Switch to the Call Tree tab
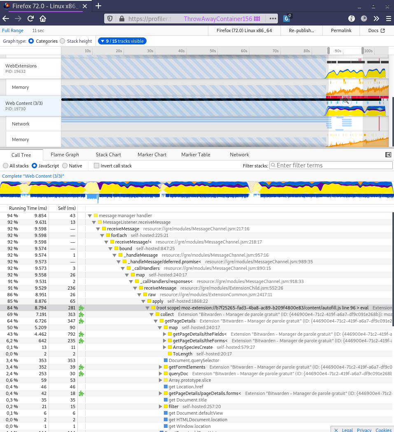Screen dimensions: 394x432 21,155
